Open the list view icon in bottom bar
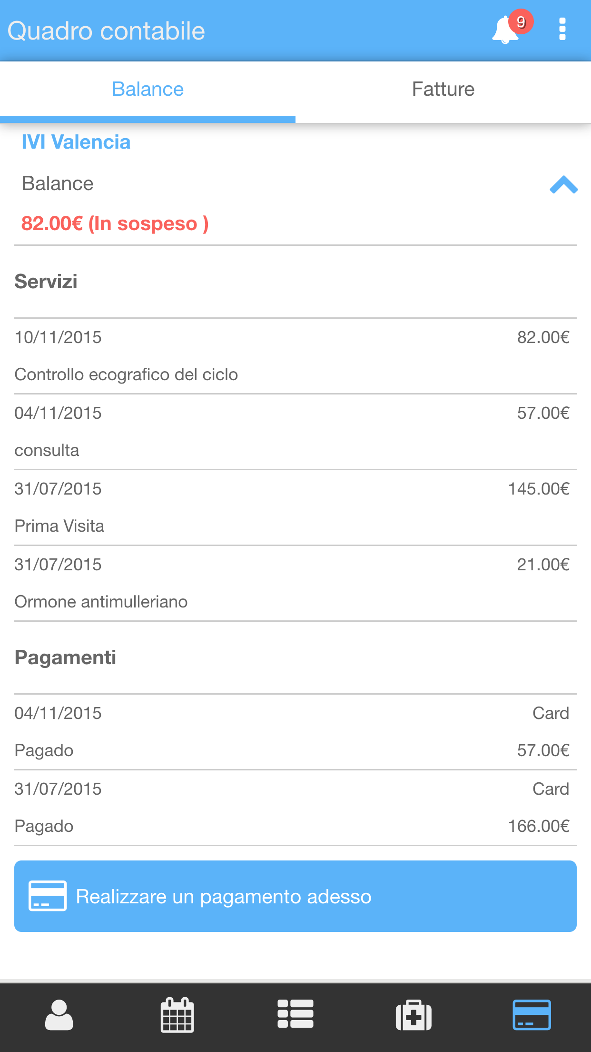This screenshot has height=1052, width=591. tap(295, 1014)
